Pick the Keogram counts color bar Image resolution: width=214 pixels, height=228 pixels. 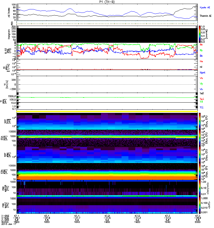coord(200,34)
